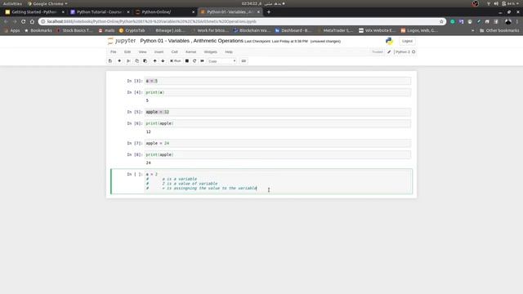
Task: Open the cell type Code dropdown
Action: click(221, 61)
